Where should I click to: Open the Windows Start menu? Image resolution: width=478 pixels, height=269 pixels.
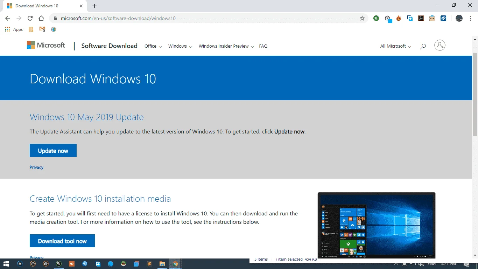[x=6, y=264]
